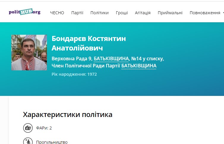
Task: Click the ФАРи: 2 label
Action: tap(44, 128)
